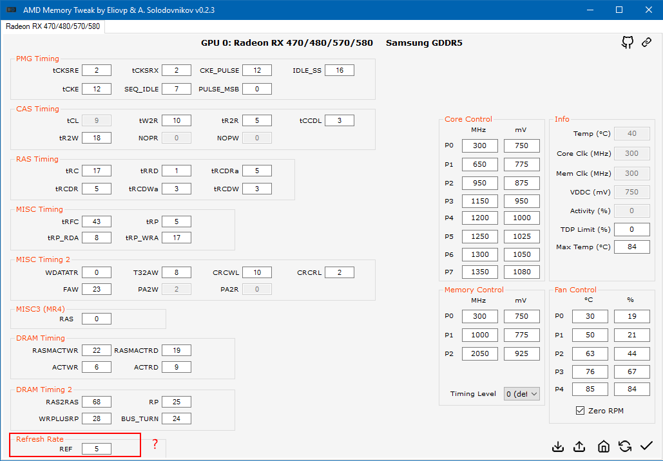The image size is (663, 461).
Task: Click the ACTWR input field
Action: (x=97, y=367)
